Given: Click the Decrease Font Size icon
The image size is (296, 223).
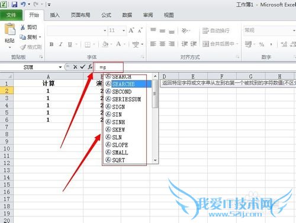Looking at the screenshot, I should pos(140,30).
